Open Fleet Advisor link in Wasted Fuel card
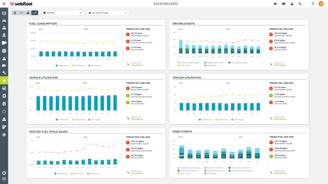 click(x=137, y=173)
